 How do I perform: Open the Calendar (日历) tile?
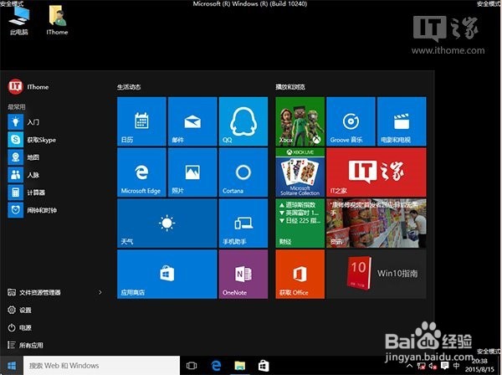click(141, 121)
